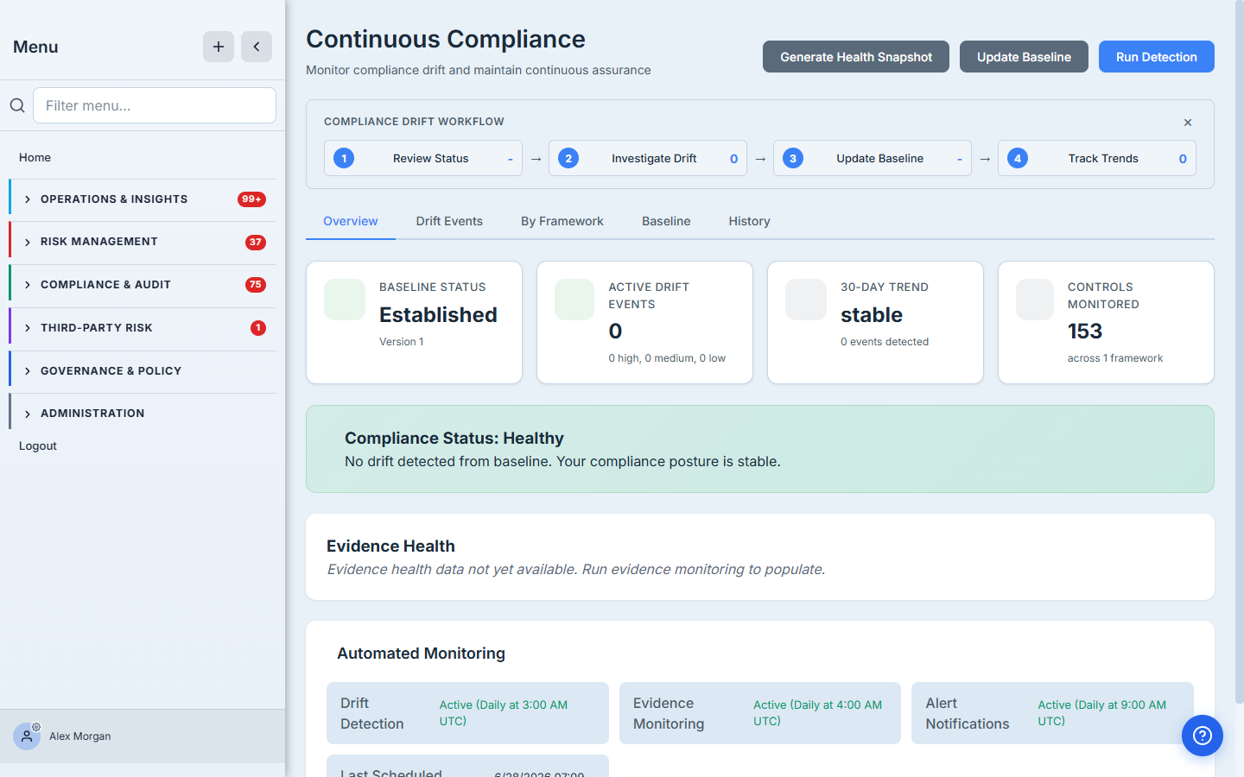Click the 99+ badge on Operations & Insights
The height and width of the screenshot is (777, 1244).
point(251,199)
